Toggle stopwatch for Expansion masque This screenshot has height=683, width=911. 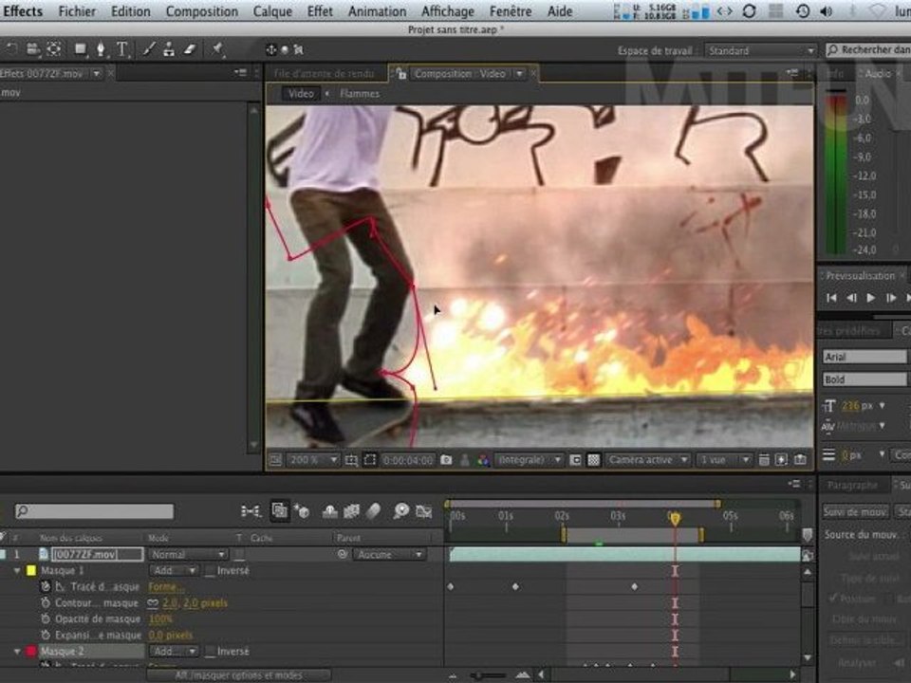(46, 636)
